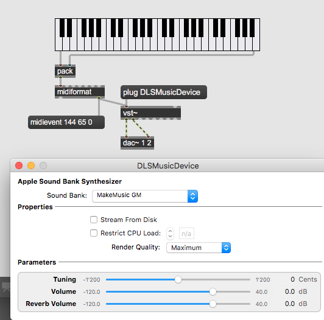This screenshot has width=324, height=320.
Task: Click the CPU load stepper arrows
Action: 170,234
